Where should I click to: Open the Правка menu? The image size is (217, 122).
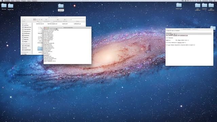[18, 1]
